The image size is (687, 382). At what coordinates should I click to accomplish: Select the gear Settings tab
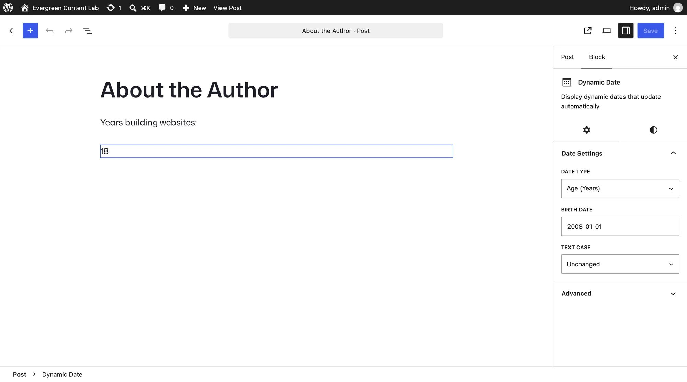[587, 130]
